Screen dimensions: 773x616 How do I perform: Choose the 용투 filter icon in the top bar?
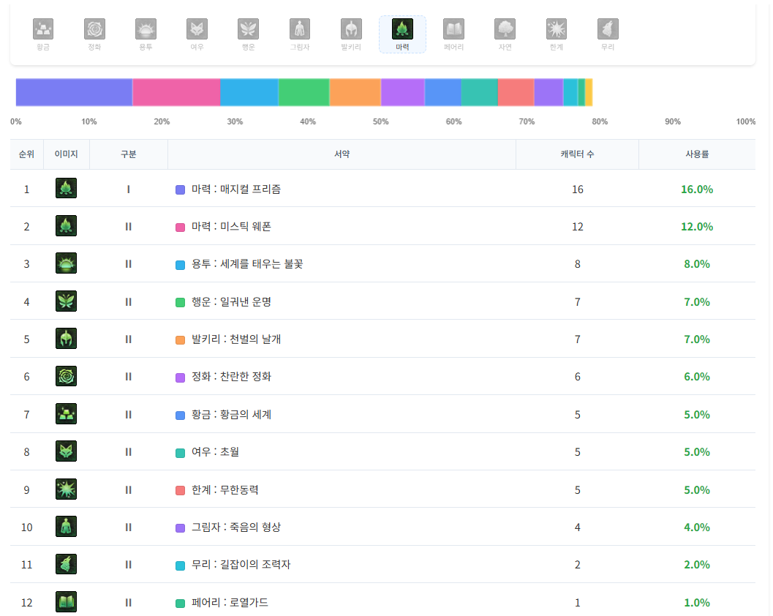(x=146, y=30)
